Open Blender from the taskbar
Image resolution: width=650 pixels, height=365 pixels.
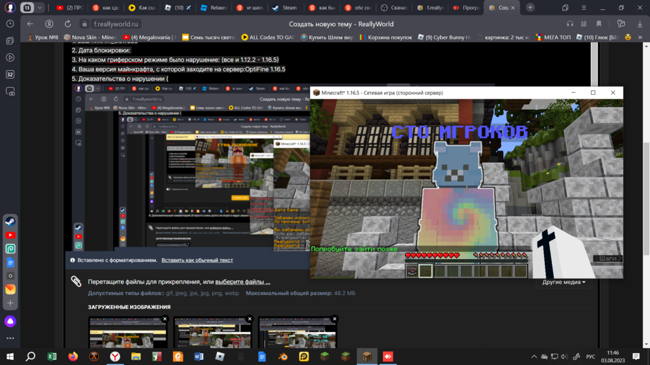[x=283, y=357]
